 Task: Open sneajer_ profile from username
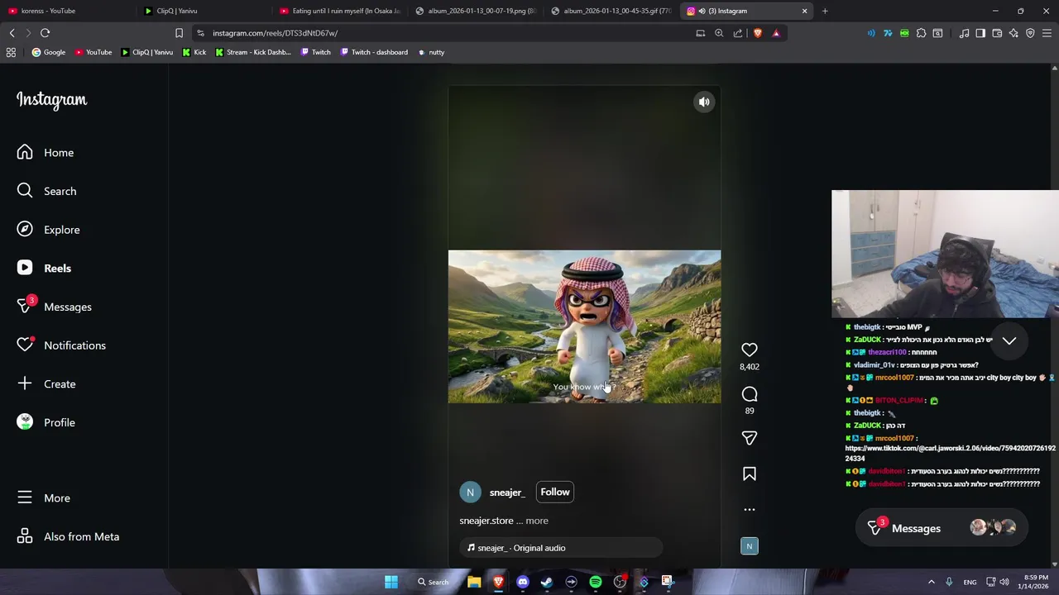pos(507,493)
